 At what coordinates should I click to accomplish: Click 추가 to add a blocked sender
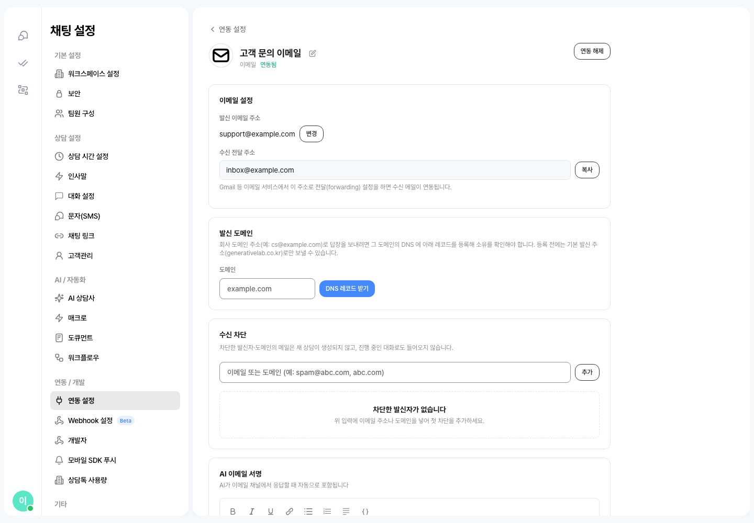tap(587, 372)
